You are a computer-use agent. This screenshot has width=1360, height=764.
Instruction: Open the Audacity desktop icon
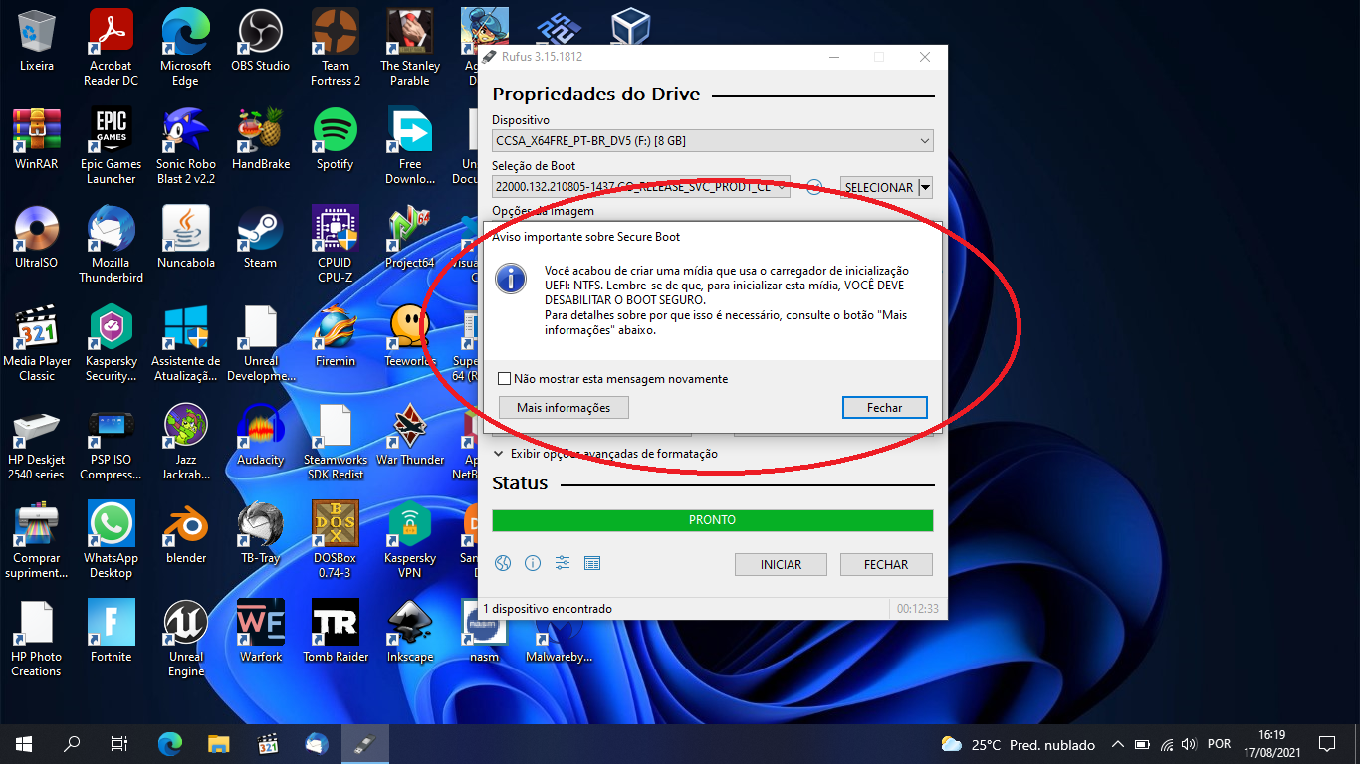click(x=260, y=436)
